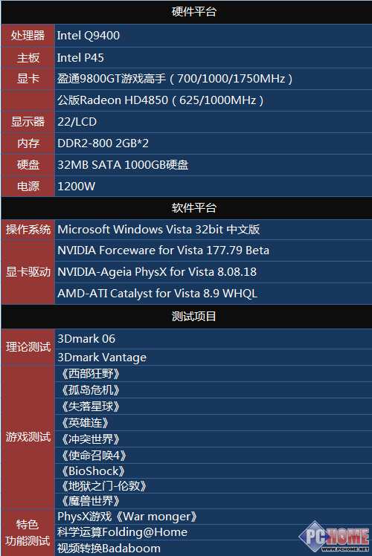Click the 《失落星球》 row
Image resolution: width=372 pixels, height=556 pixels.
[214, 407]
